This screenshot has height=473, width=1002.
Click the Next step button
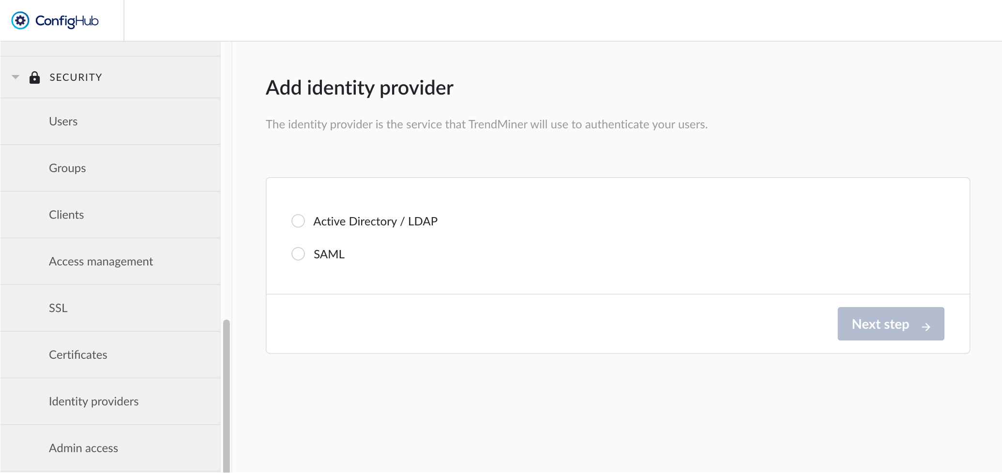(x=891, y=324)
